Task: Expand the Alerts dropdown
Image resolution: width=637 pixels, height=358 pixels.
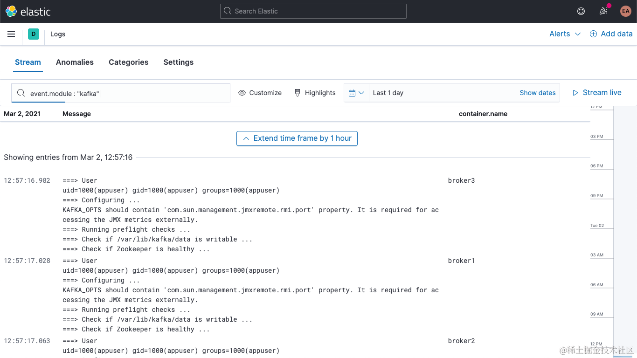Action: click(x=565, y=34)
